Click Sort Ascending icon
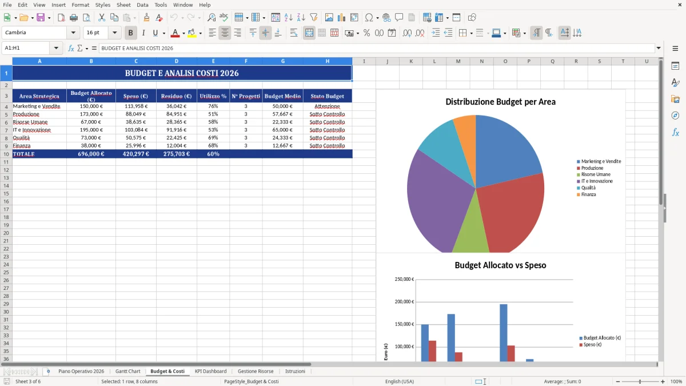Screen dimensions: 686x386 tap(289, 18)
